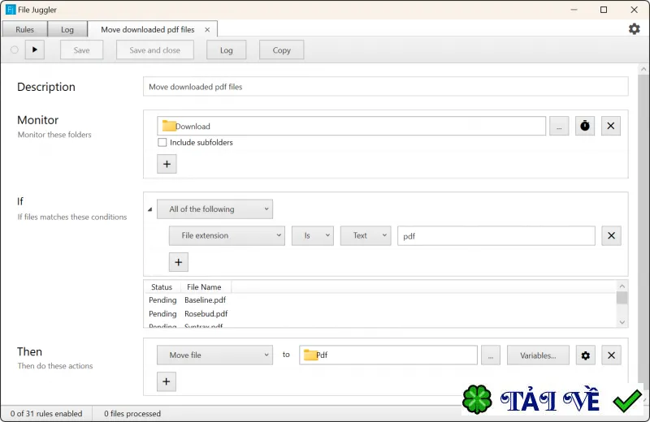Viewport: 650px width, 422px height.
Task: Maximize the File Juggler window
Action: coord(604,10)
